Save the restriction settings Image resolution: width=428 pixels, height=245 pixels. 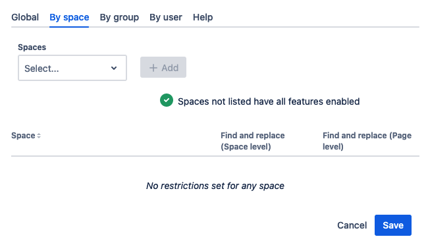pyautogui.click(x=393, y=225)
